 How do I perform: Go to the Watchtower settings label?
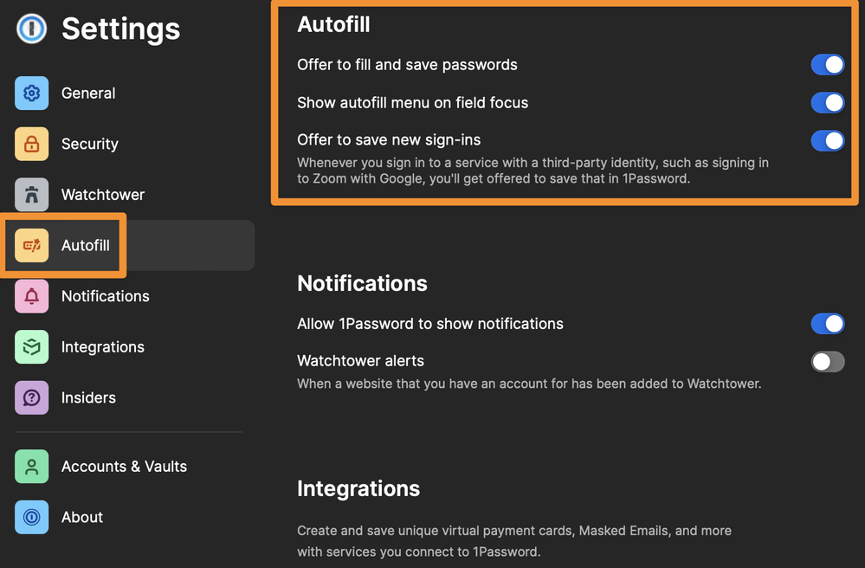click(103, 195)
